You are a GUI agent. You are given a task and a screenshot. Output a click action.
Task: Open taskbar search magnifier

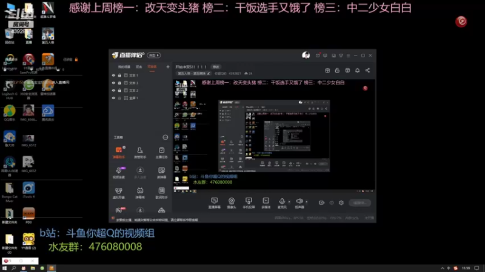(13, 268)
